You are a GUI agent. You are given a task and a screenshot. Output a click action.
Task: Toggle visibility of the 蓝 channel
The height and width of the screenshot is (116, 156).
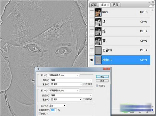pos(91,41)
